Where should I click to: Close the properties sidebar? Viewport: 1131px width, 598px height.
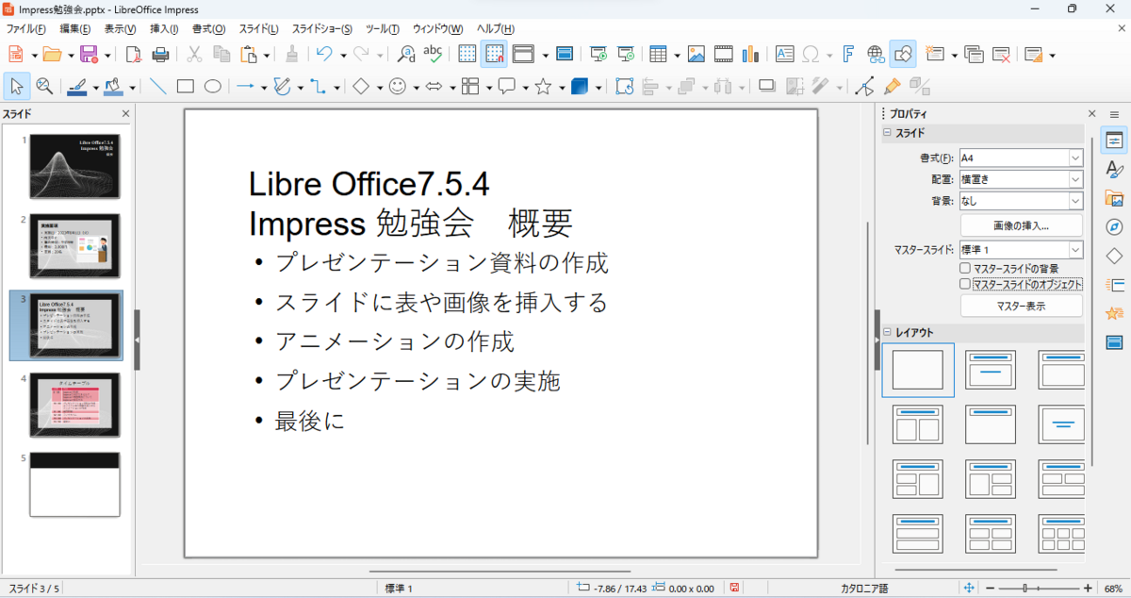click(x=1091, y=113)
